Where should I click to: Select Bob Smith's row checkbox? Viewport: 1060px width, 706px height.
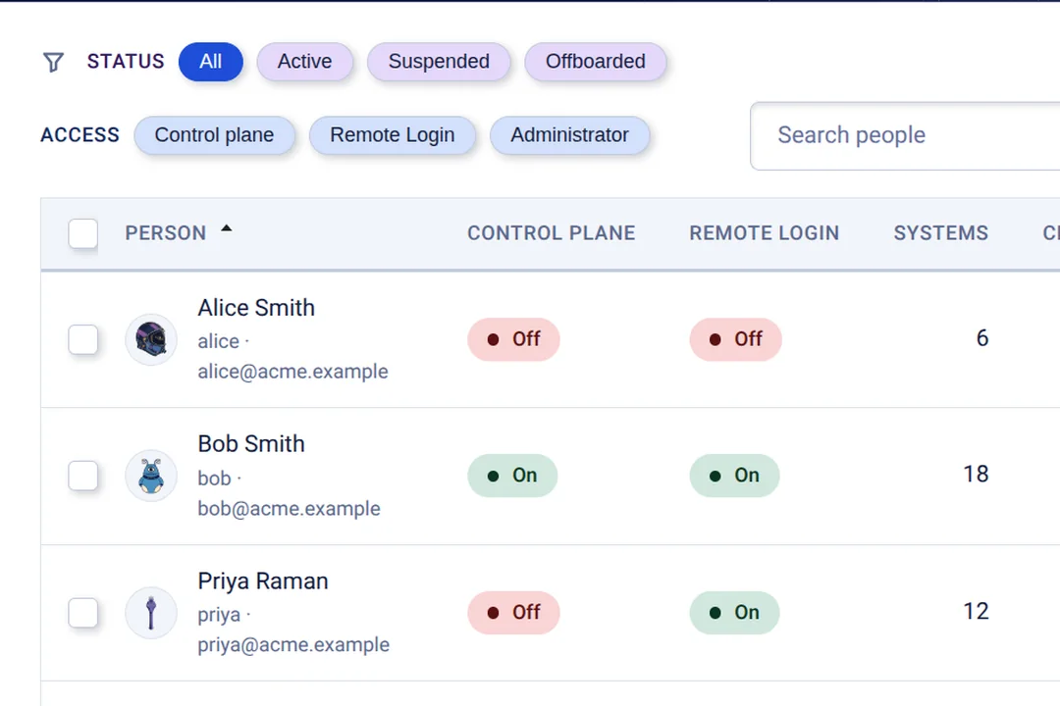[x=83, y=476]
